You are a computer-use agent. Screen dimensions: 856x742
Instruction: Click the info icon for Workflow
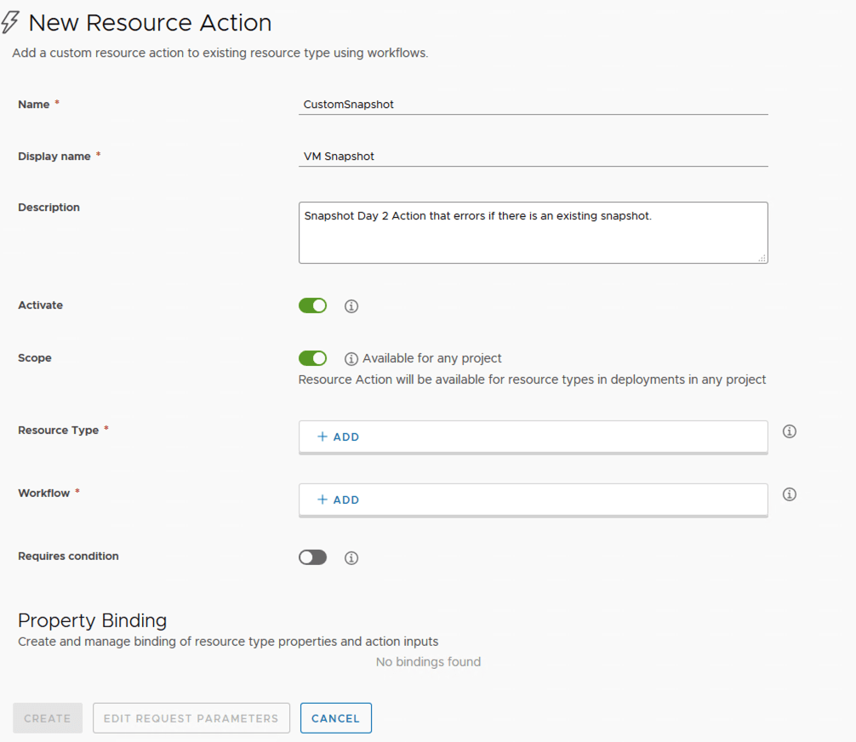click(790, 494)
